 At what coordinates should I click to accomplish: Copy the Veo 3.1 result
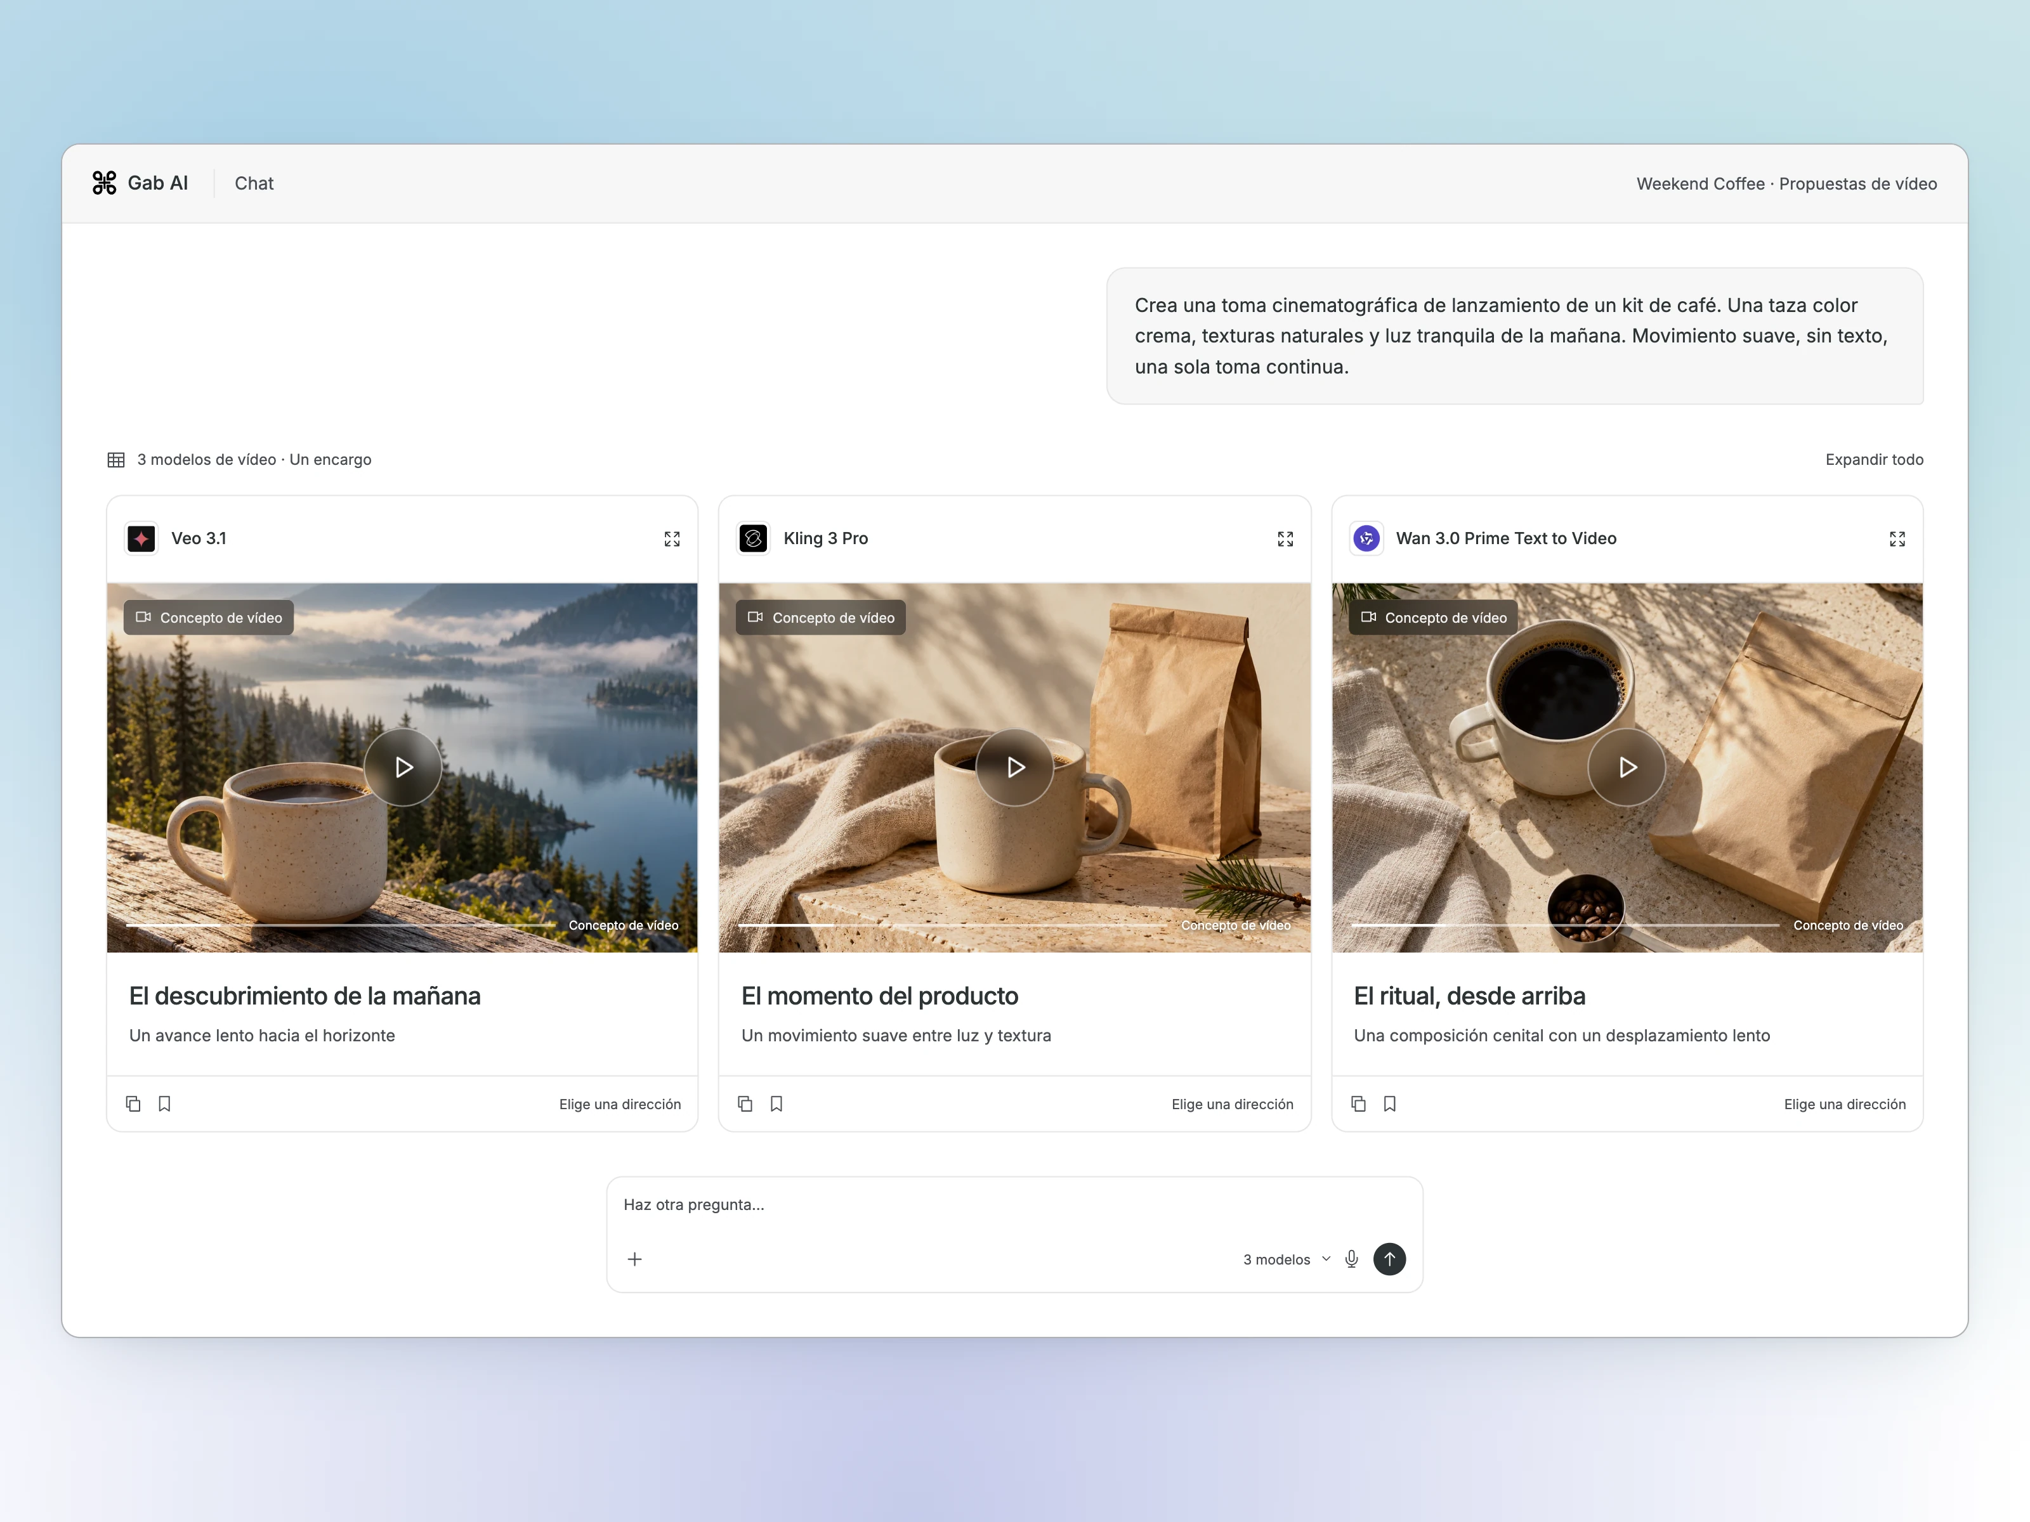[133, 1103]
